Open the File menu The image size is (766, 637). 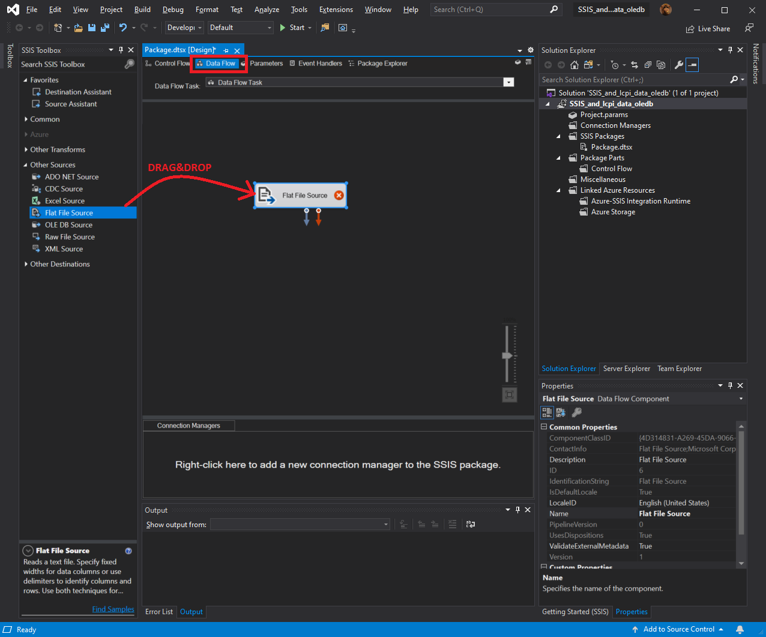(32, 10)
